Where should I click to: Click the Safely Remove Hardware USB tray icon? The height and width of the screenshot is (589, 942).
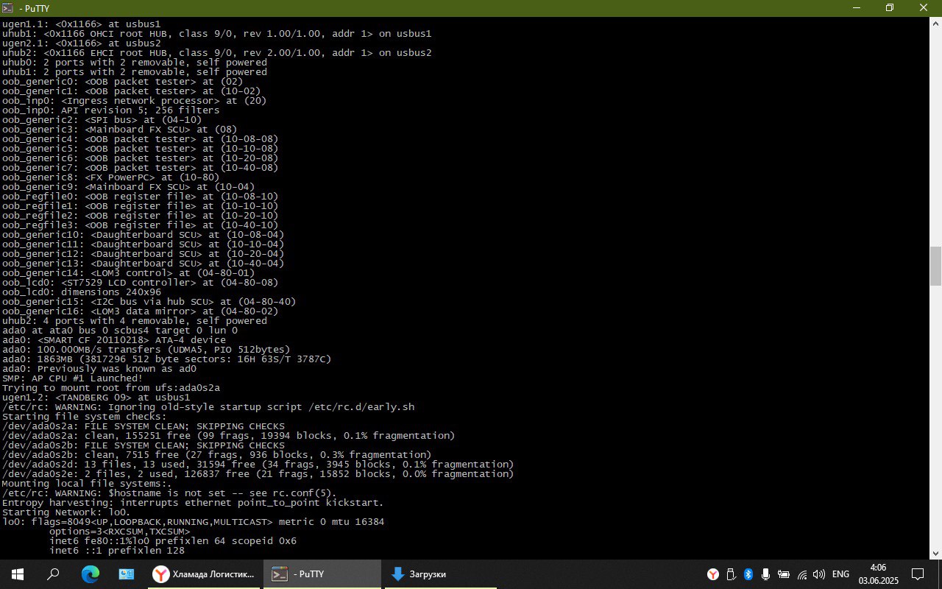(x=731, y=574)
